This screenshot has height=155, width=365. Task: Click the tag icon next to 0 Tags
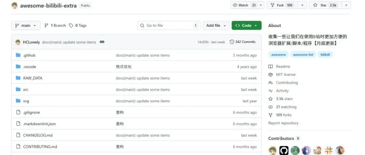pyautogui.click(x=71, y=25)
